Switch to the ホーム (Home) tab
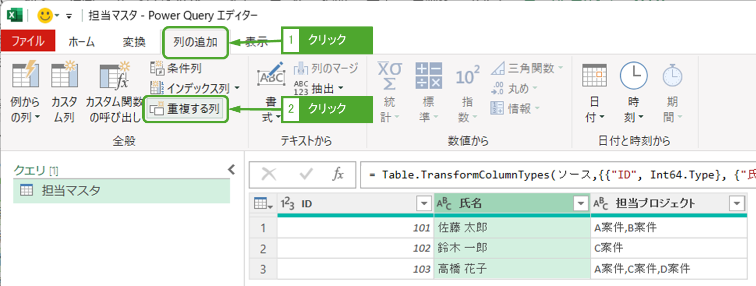 click(81, 42)
